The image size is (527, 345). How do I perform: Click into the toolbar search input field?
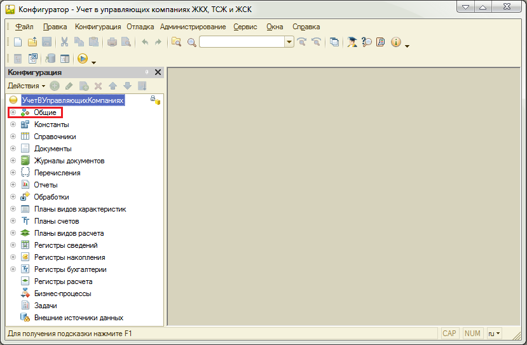(242, 42)
